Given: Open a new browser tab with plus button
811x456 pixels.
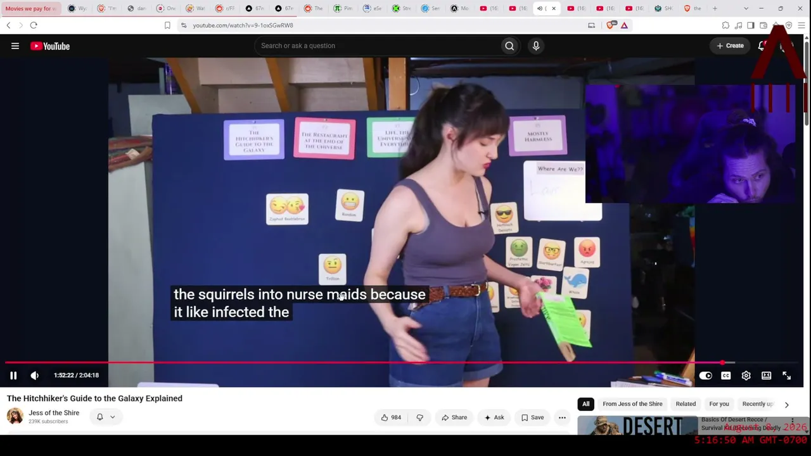Looking at the screenshot, I should (x=715, y=8).
